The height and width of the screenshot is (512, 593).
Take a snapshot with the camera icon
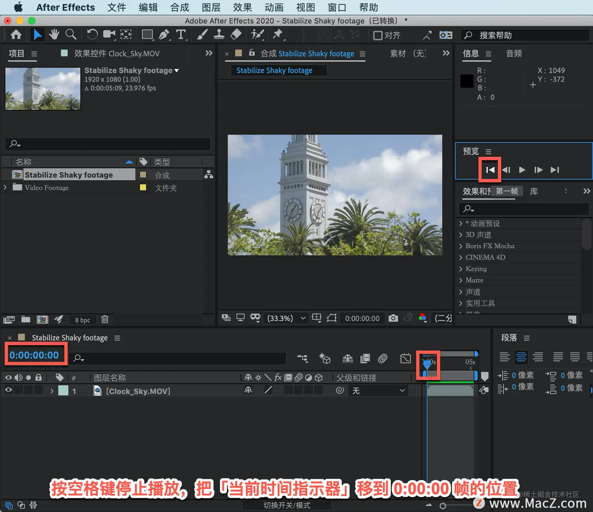(x=393, y=318)
